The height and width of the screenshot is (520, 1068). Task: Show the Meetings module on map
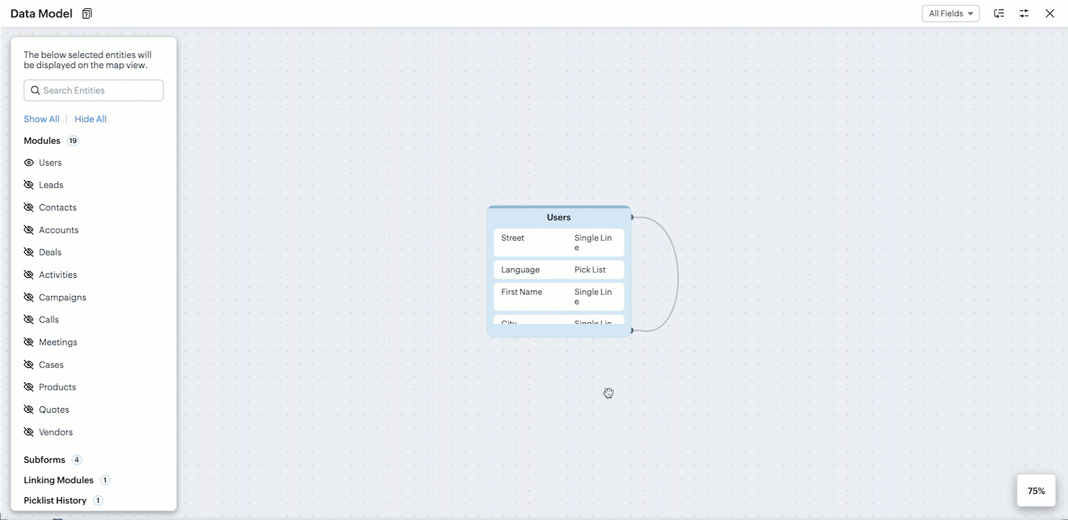pos(29,342)
